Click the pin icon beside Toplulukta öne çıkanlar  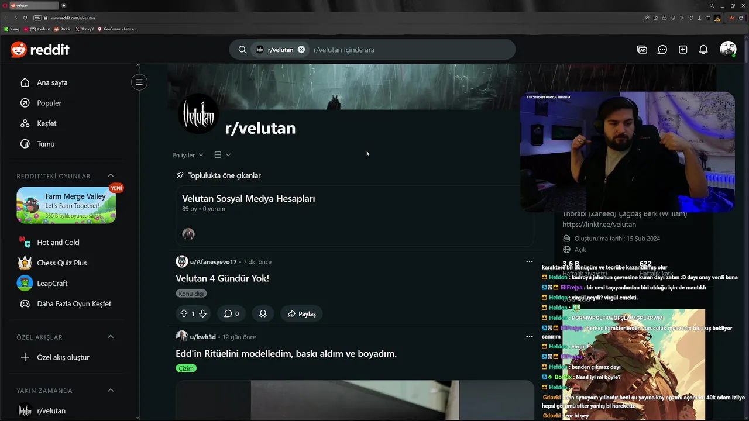pyautogui.click(x=180, y=175)
